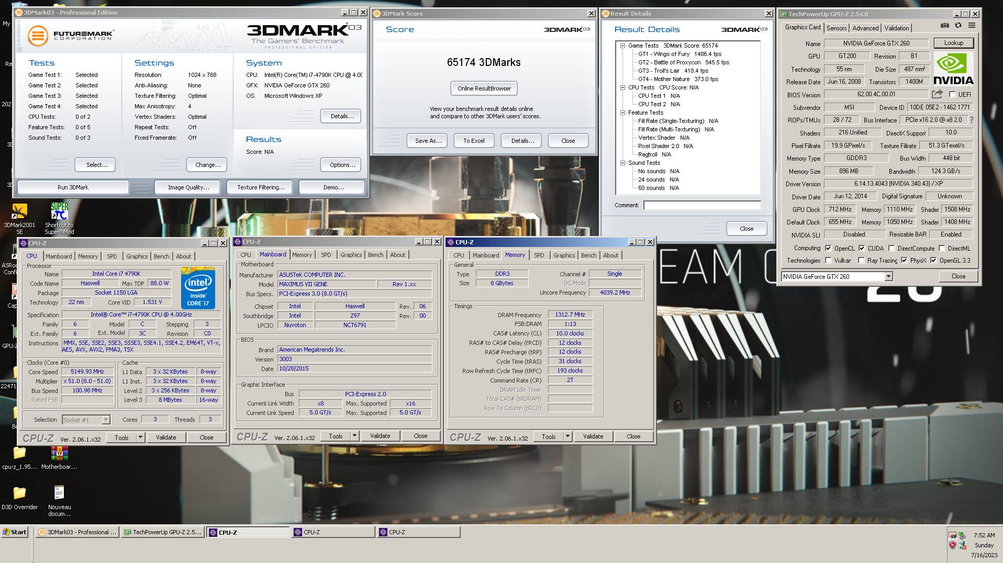This screenshot has height=563, width=1003.
Task: Collapse the Game Tests tree node
Action: (x=623, y=46)
